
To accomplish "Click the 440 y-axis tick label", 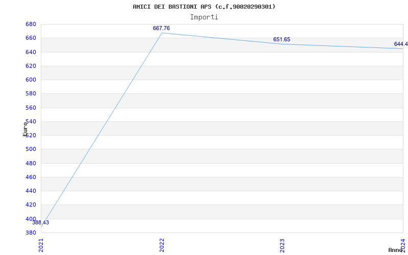I will tap(31, 191).
